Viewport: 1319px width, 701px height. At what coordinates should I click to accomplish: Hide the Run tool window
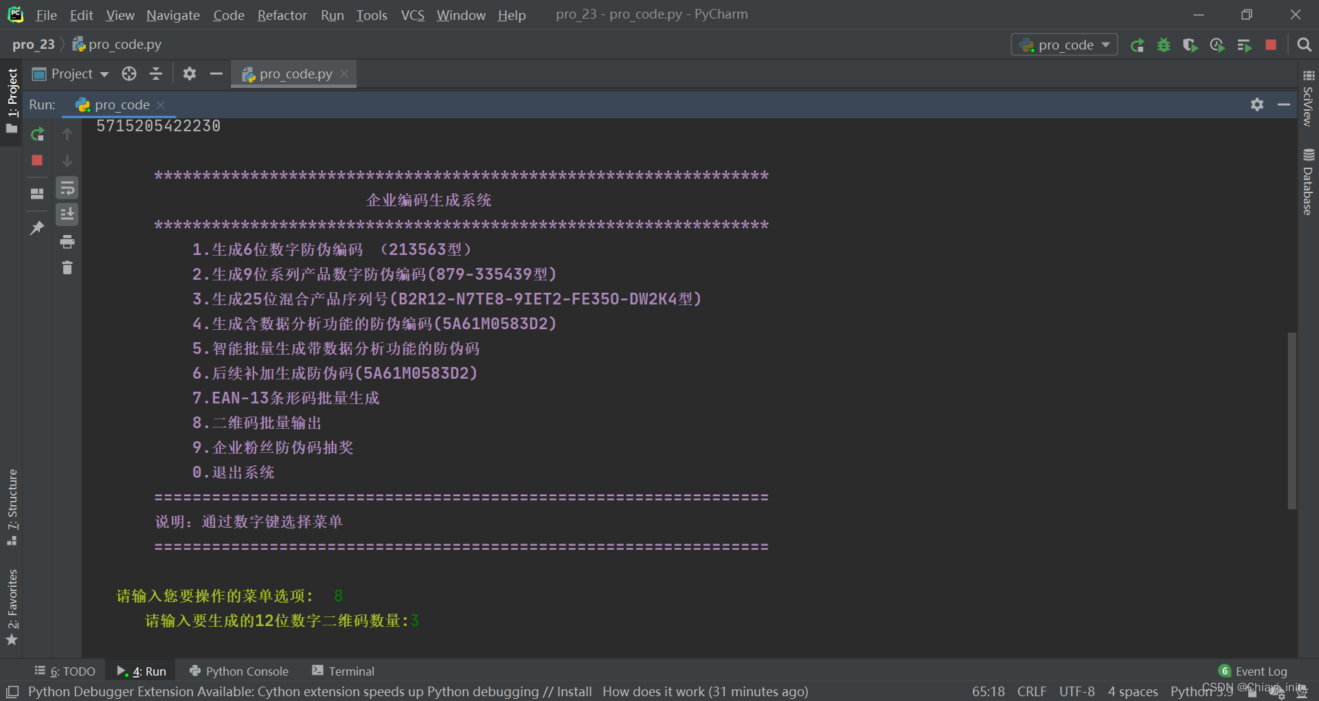click(x=1283, y=104)
